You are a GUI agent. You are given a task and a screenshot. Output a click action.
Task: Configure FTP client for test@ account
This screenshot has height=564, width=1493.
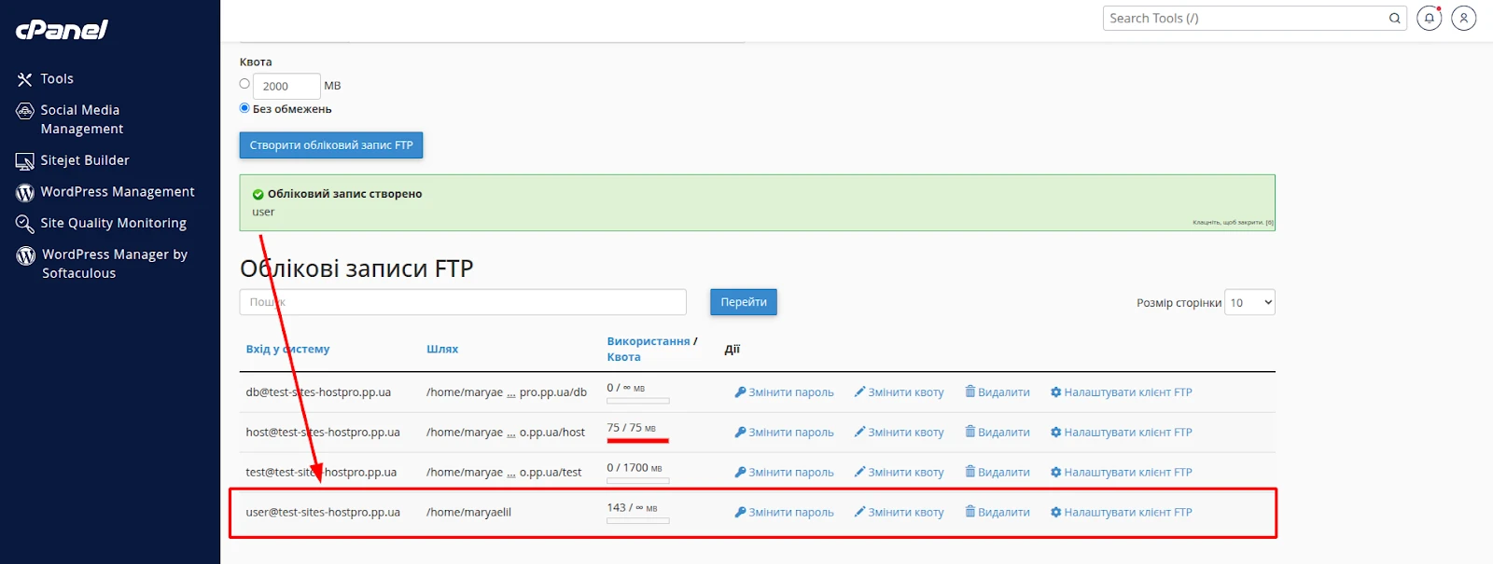click(x=1122, y=473)
